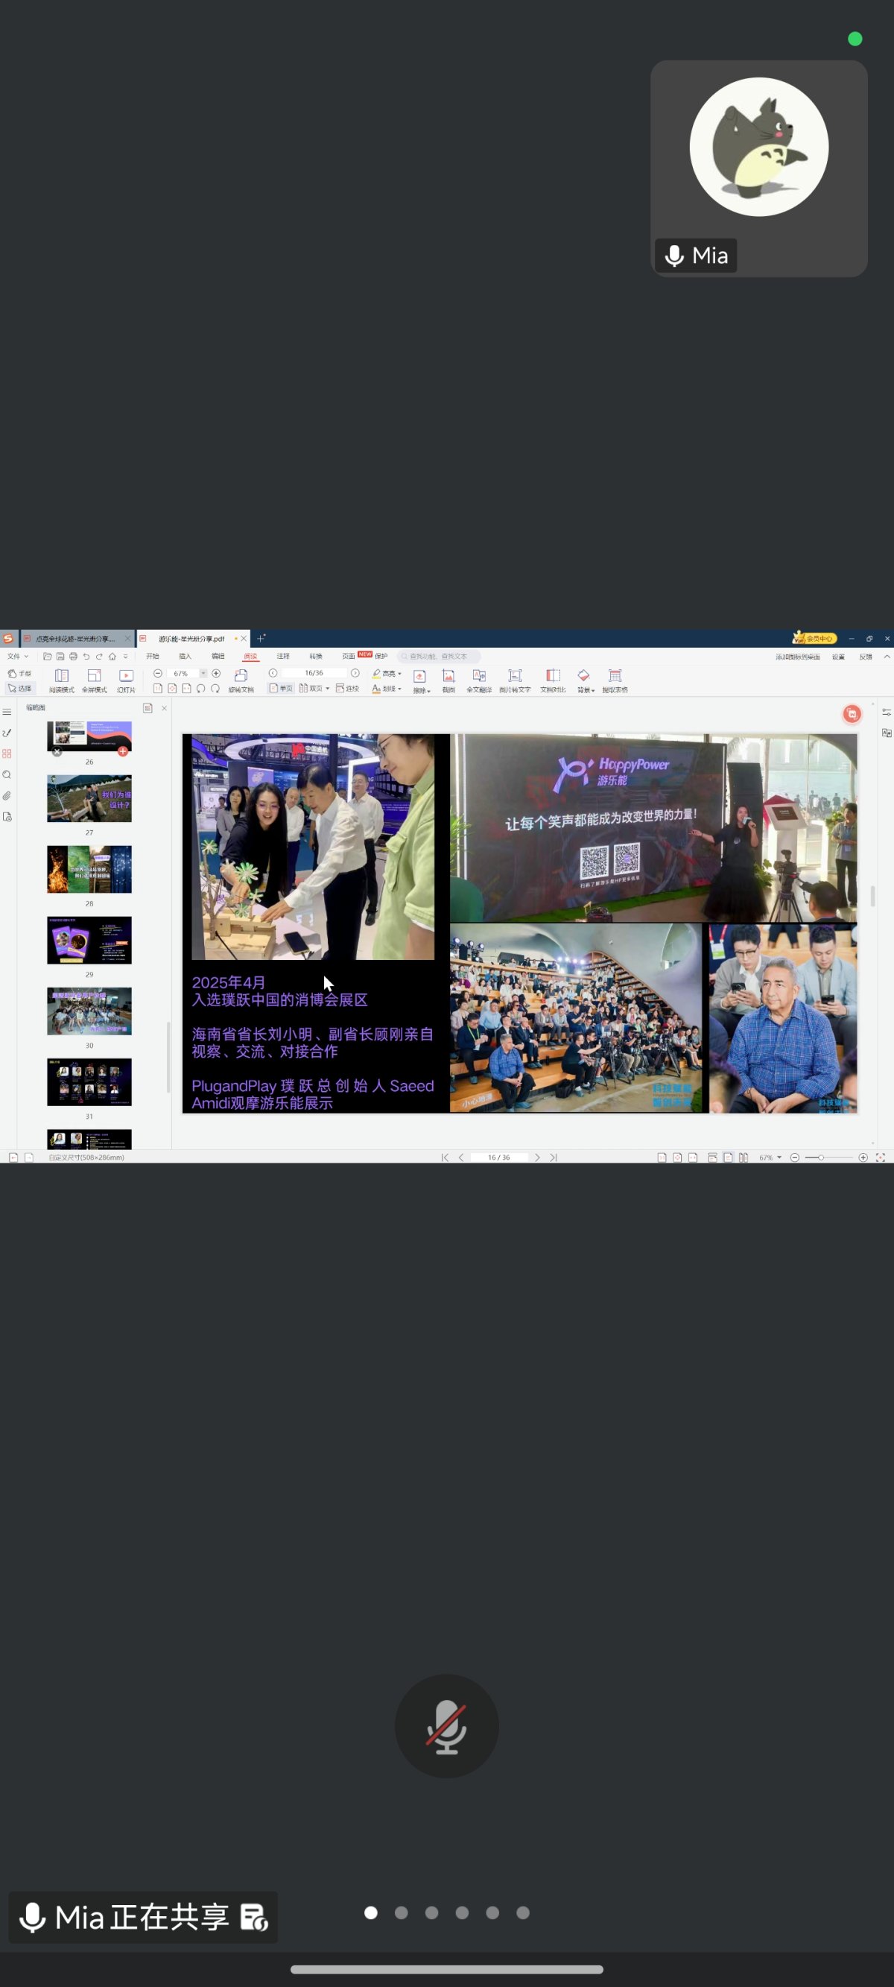This screenshot has height=1987, width=894.
Task: Jump to the last page in status bar
Action: click(553, 1157)
